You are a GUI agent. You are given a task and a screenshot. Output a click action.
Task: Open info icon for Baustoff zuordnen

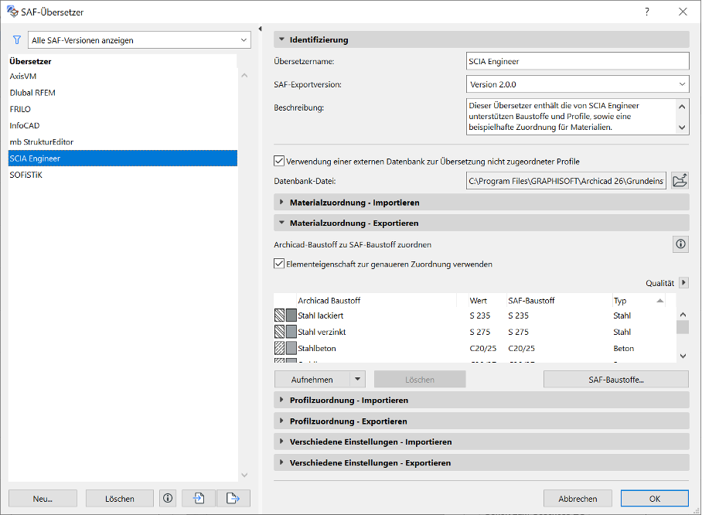[680, 244]
